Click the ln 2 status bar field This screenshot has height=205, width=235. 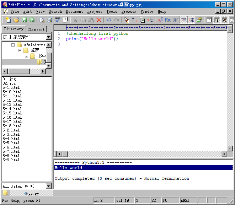coord(104,200)
